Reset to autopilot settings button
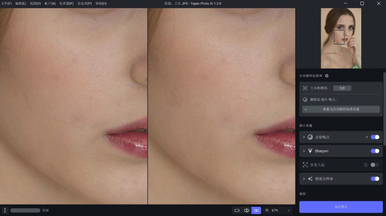The width and height of the screenshot is (386, 216). pos(341,109)
